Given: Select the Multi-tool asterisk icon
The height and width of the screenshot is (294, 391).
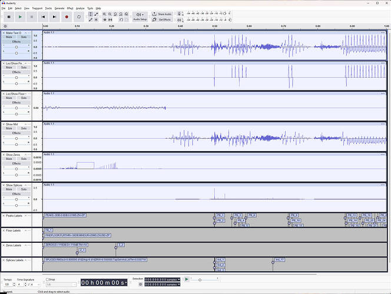Looking at the screenshot, I should 96,19.
